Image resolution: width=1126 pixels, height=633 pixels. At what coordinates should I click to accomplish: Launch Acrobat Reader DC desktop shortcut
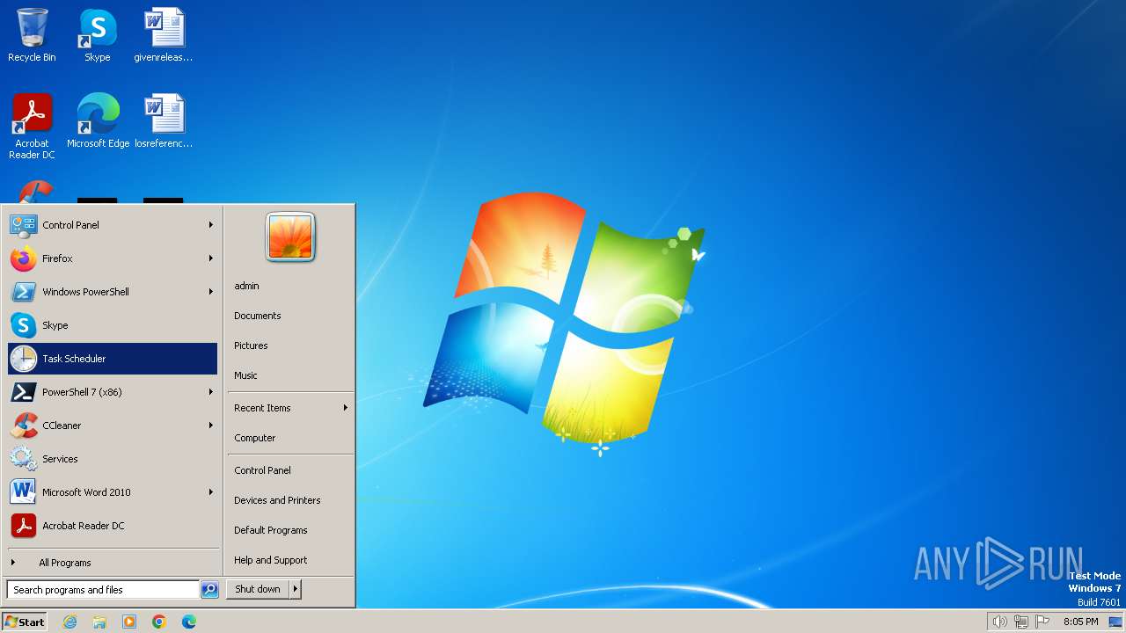pyautogui.click(x=32, y=126)
